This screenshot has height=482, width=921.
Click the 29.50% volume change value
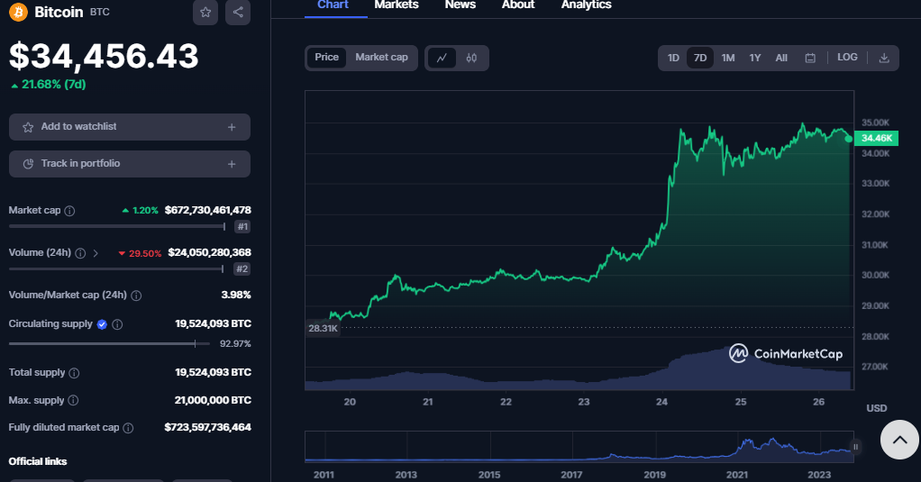point(140,254)
